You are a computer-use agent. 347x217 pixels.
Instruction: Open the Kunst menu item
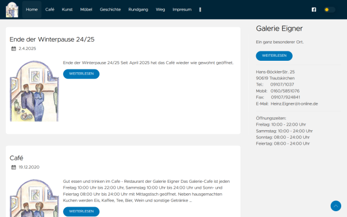tap(67, 9)
